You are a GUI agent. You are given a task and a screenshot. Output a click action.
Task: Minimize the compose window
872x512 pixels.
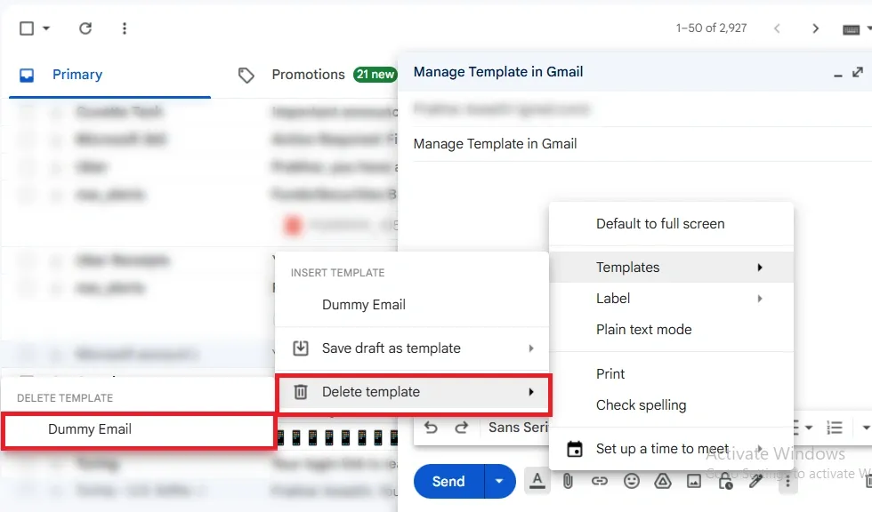(837, 74)
